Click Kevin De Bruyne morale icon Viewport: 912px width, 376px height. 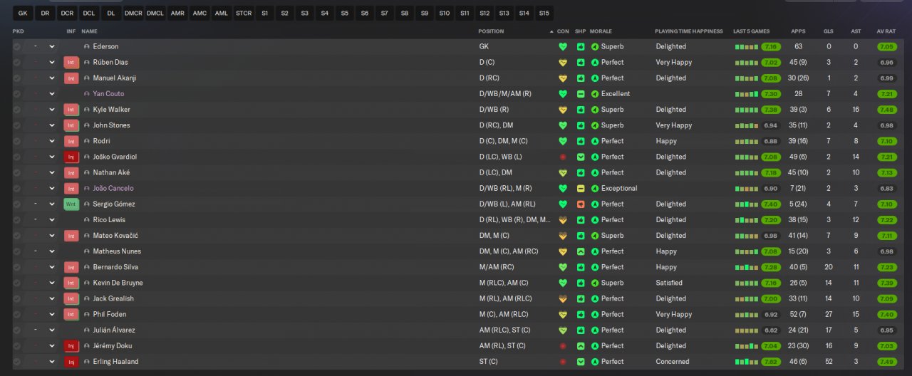pyautogui.click(x=595, y=283)
